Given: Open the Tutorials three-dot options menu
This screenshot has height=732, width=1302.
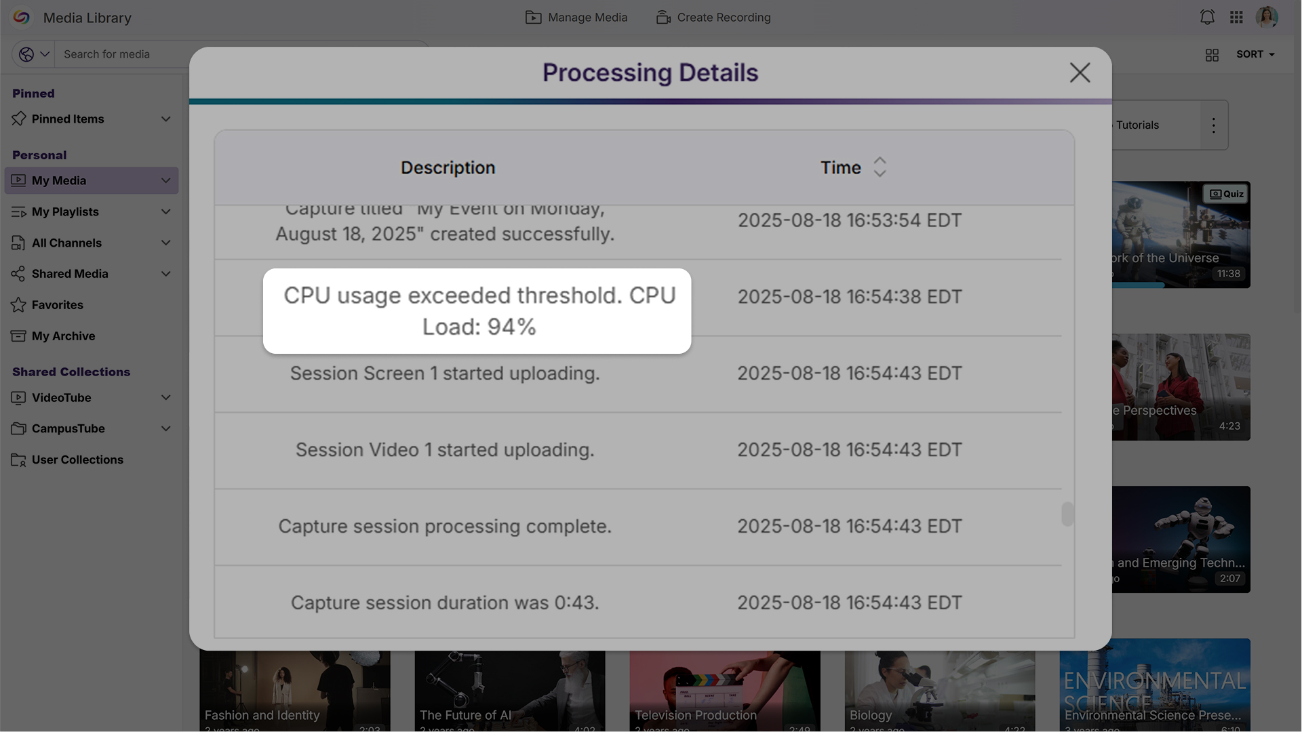Looking at the screenshot, I should (x=1214, y=125).
